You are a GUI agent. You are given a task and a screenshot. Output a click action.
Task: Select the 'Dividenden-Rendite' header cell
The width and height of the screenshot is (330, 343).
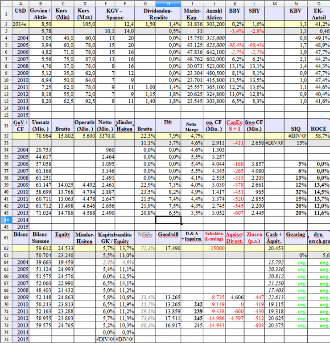[158, 14]
